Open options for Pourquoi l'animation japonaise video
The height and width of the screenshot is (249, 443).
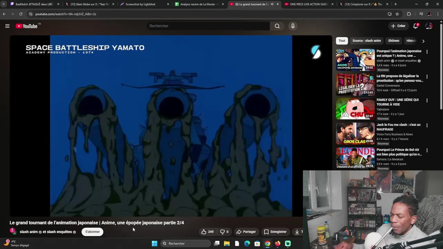tap(427, 52)
